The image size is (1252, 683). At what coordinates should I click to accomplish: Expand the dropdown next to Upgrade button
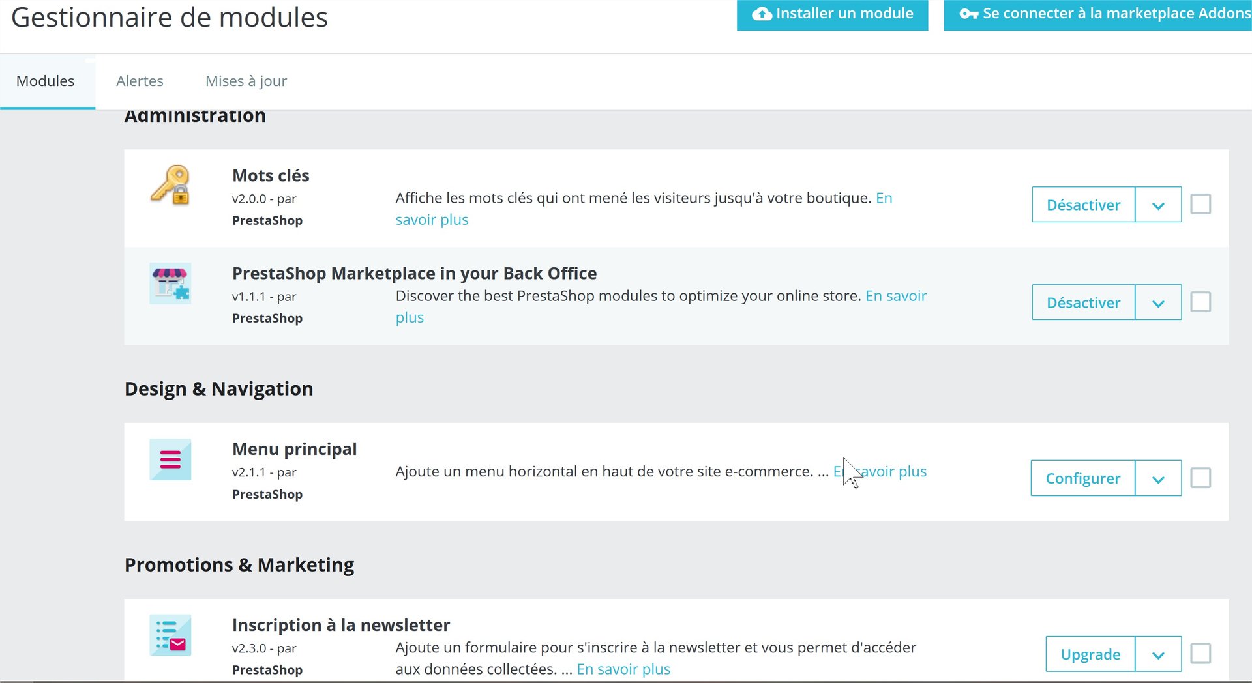1158,654
